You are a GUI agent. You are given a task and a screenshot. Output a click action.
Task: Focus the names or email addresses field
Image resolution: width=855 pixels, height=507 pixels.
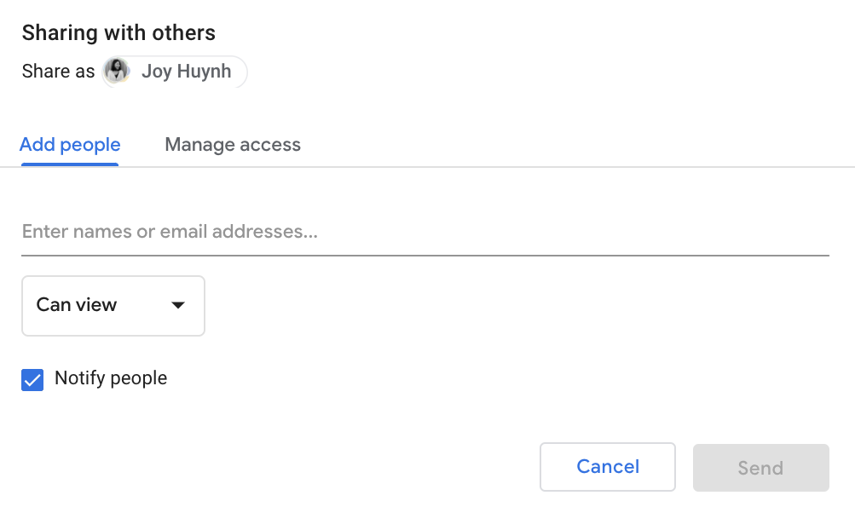[x=425, y=232]
